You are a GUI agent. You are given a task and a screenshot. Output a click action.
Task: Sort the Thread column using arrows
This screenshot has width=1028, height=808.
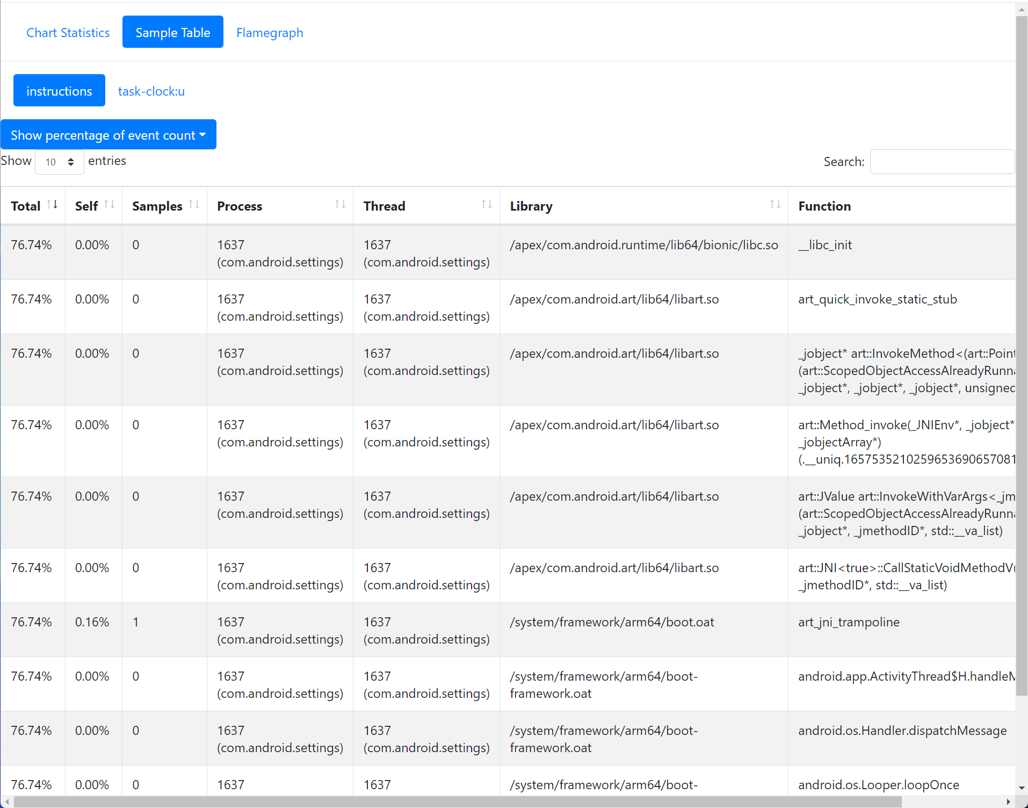(x=487, y=205)
